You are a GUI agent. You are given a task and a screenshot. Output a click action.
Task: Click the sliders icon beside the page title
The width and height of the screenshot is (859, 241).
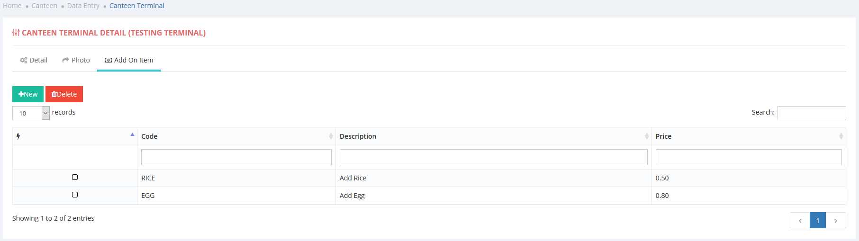coord(16,33)
